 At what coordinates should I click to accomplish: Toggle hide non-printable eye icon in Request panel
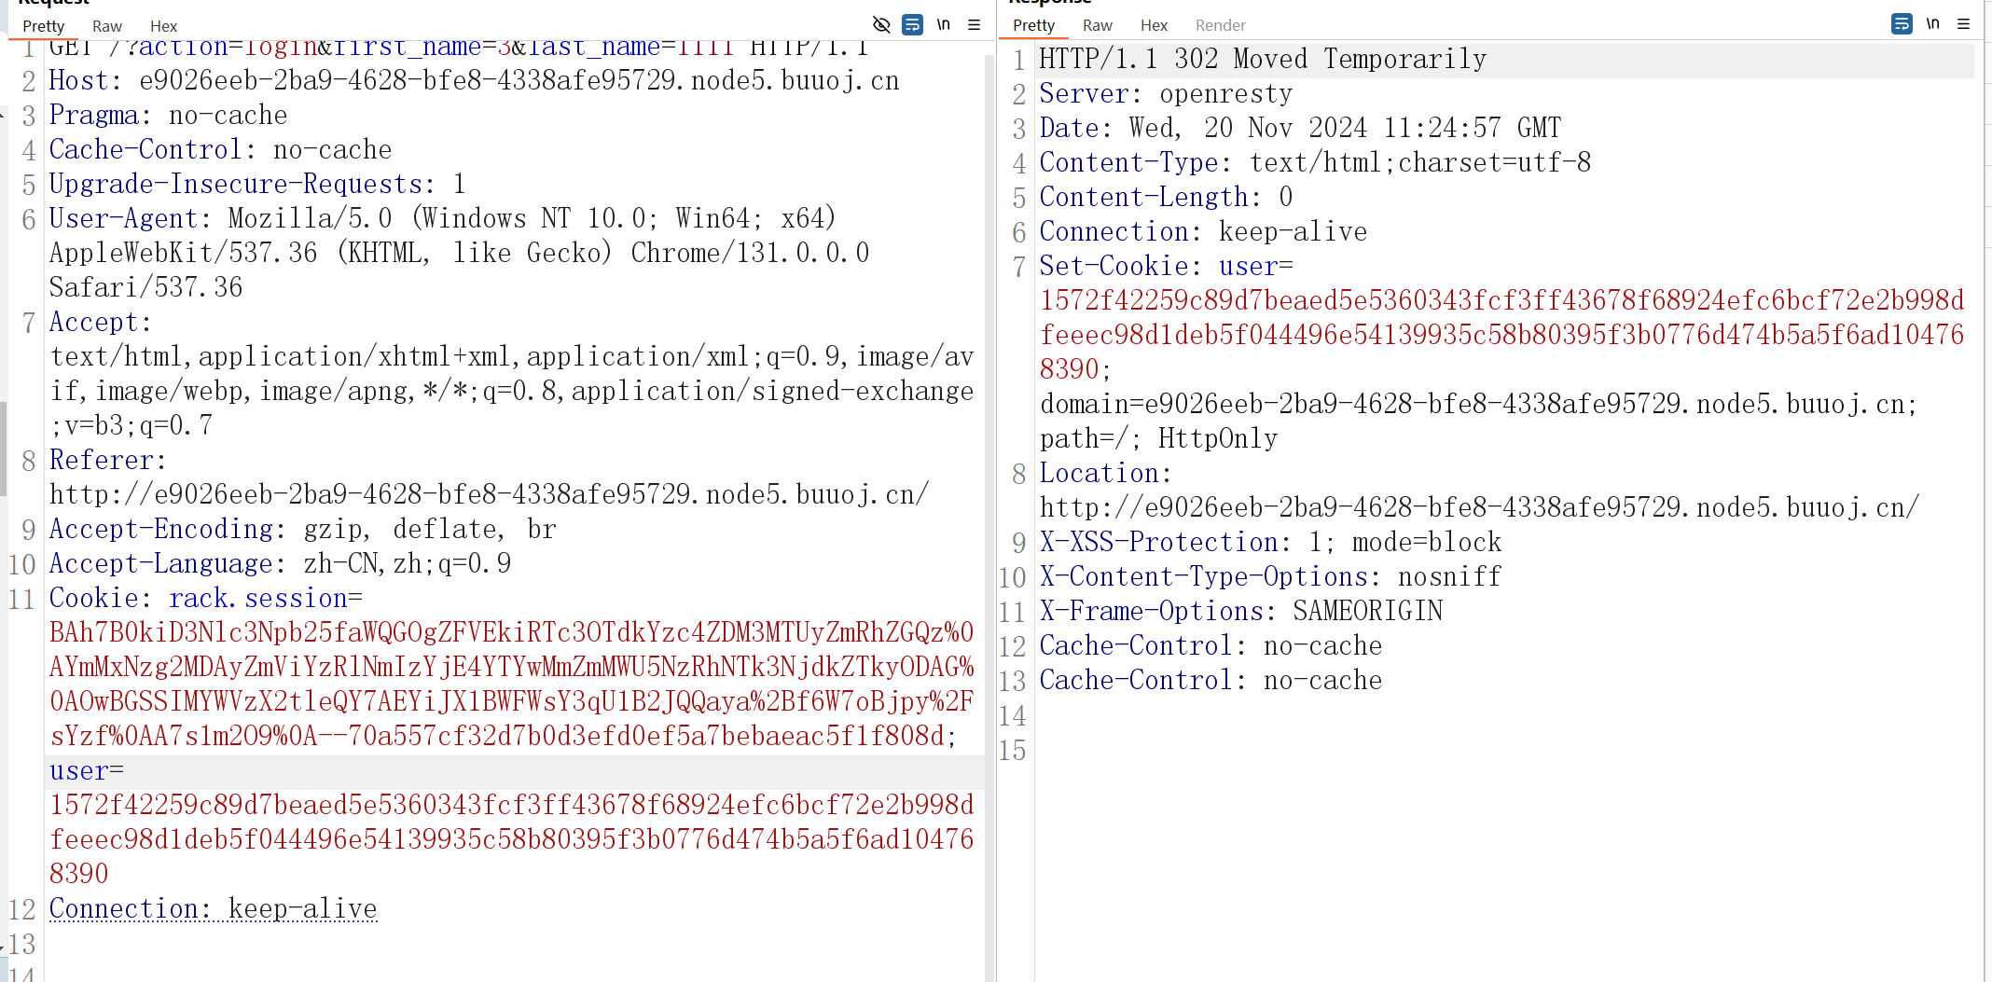(880, 25)
